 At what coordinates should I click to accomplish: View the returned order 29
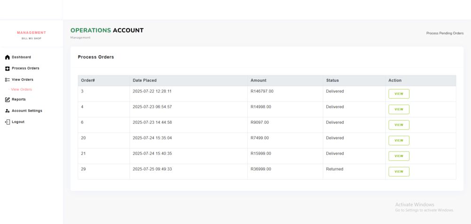click(398, 172)
